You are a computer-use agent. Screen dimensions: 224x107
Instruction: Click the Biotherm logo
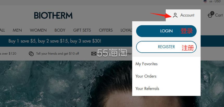coord(53,15)
